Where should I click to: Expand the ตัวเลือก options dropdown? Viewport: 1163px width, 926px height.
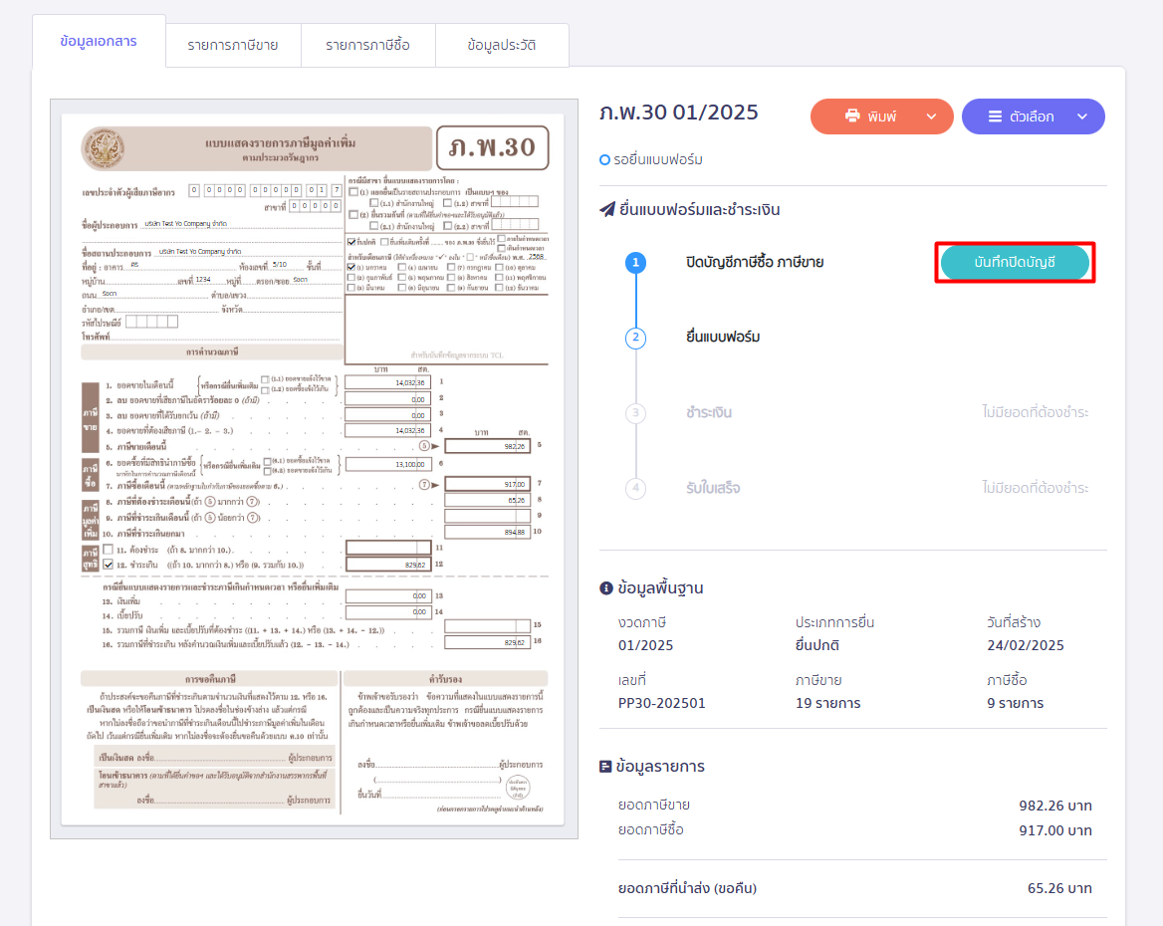(x=1081, y=116)
